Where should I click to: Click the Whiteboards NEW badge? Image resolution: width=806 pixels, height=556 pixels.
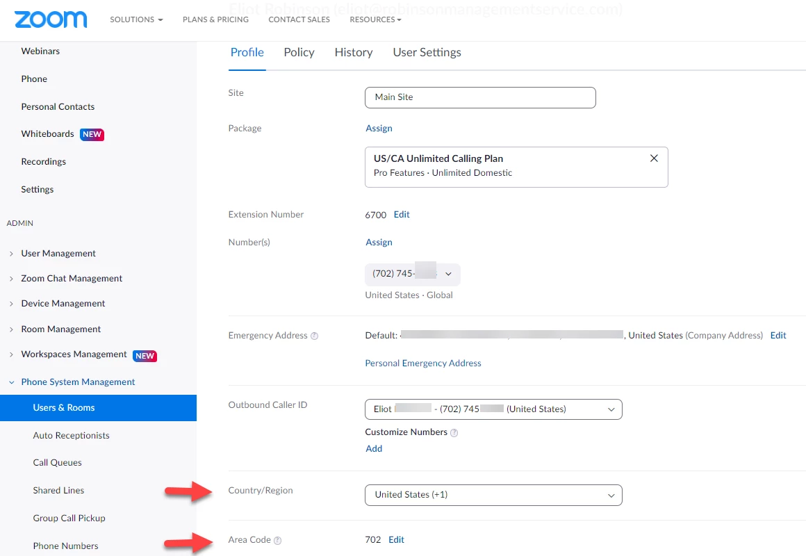click(92, 134)
